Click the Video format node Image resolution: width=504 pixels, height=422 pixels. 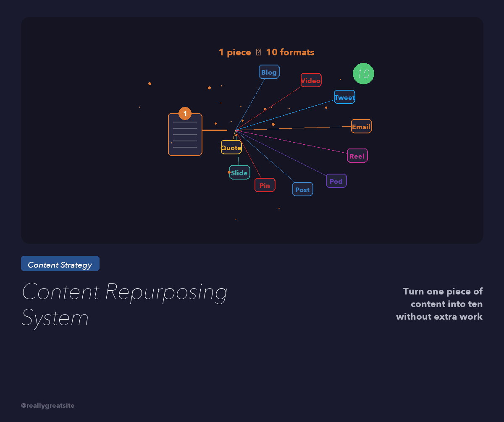311,80
